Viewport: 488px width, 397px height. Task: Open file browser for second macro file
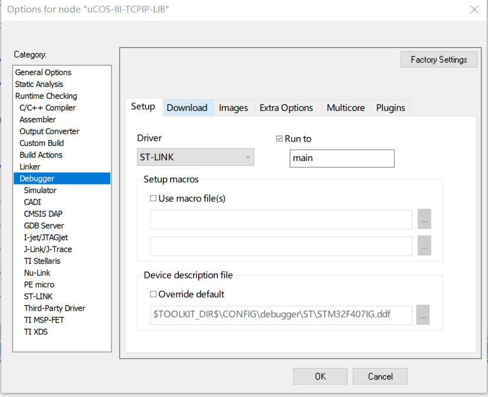click(424, 246)
